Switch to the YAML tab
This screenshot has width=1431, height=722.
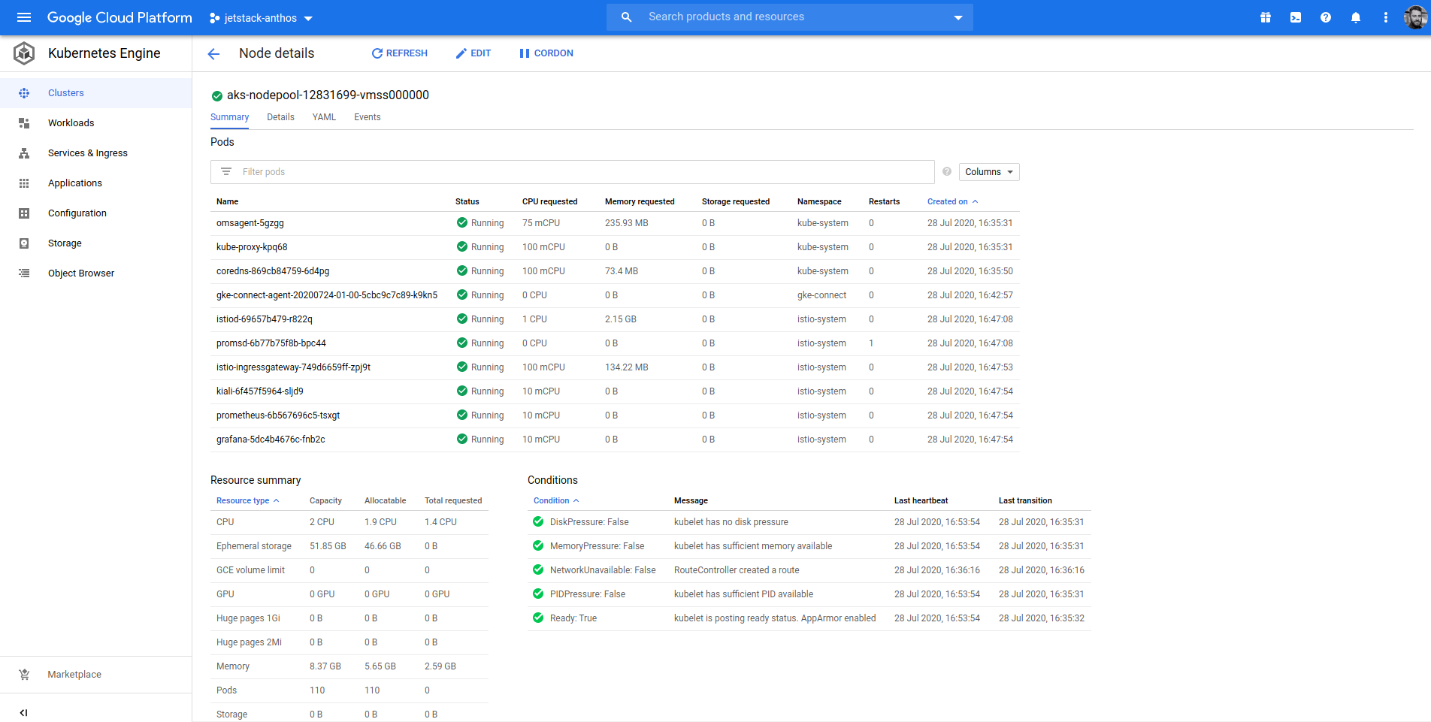(x=324, y=117)
